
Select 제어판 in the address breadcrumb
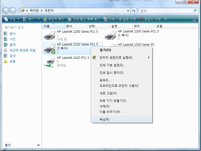pyautogui.click(x=34, y=11)
